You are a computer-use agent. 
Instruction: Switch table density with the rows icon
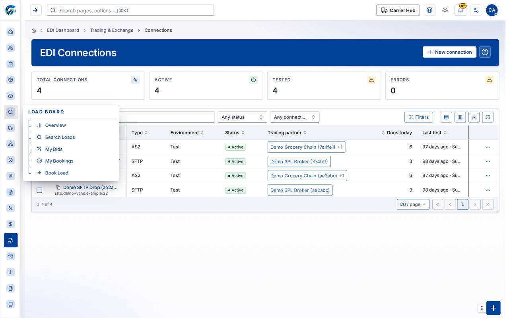tap(446, 117)
